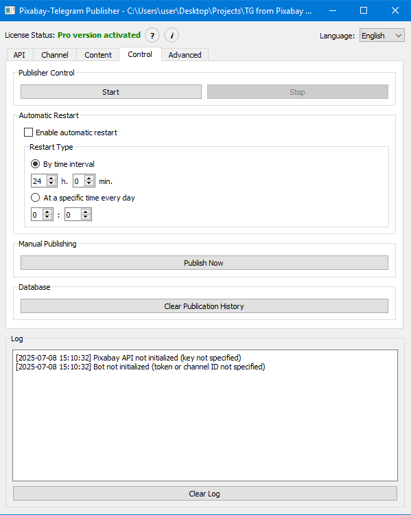
Task: Open the Language dropdown
Action: point(381,36)
